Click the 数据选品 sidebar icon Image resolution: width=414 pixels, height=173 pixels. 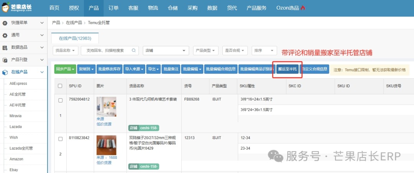pos(5,48)
